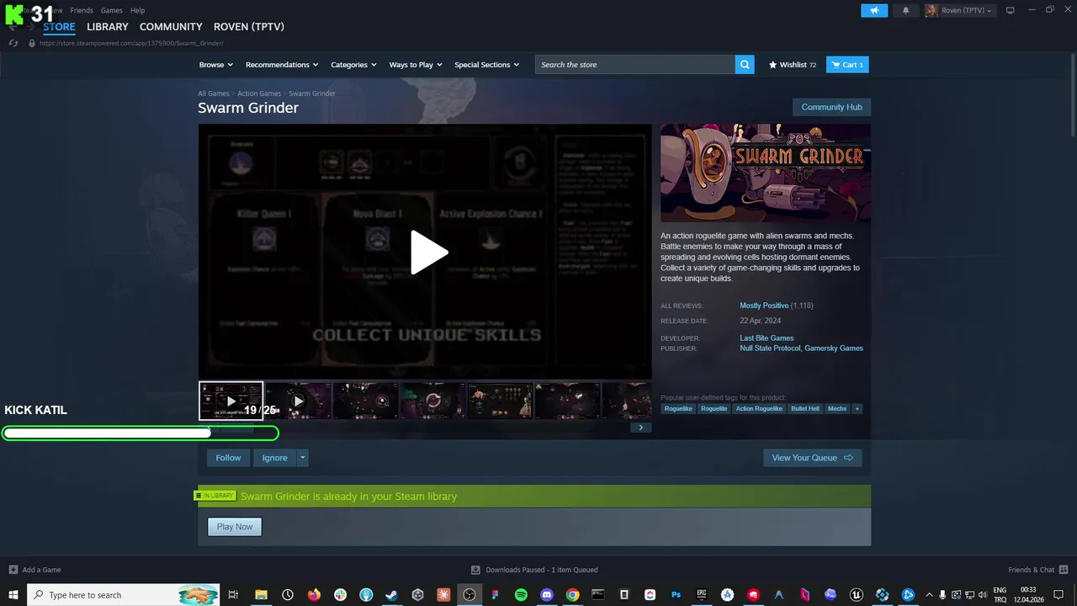Click the Play Now button
Image resolution: width=1077 pixels, height=606 pixels.
coord(235,527)
